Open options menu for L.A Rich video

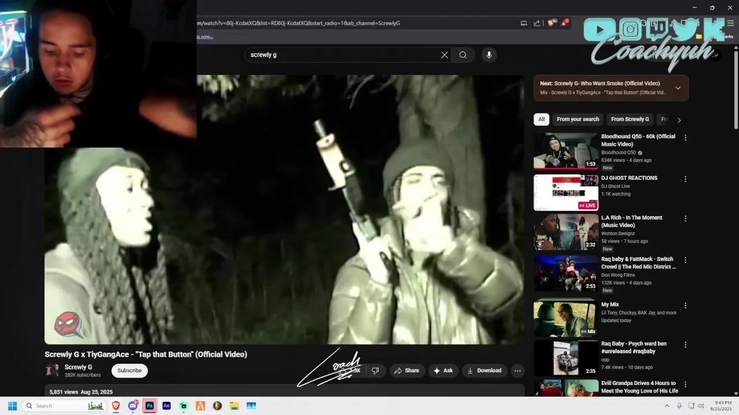(685, 219)
